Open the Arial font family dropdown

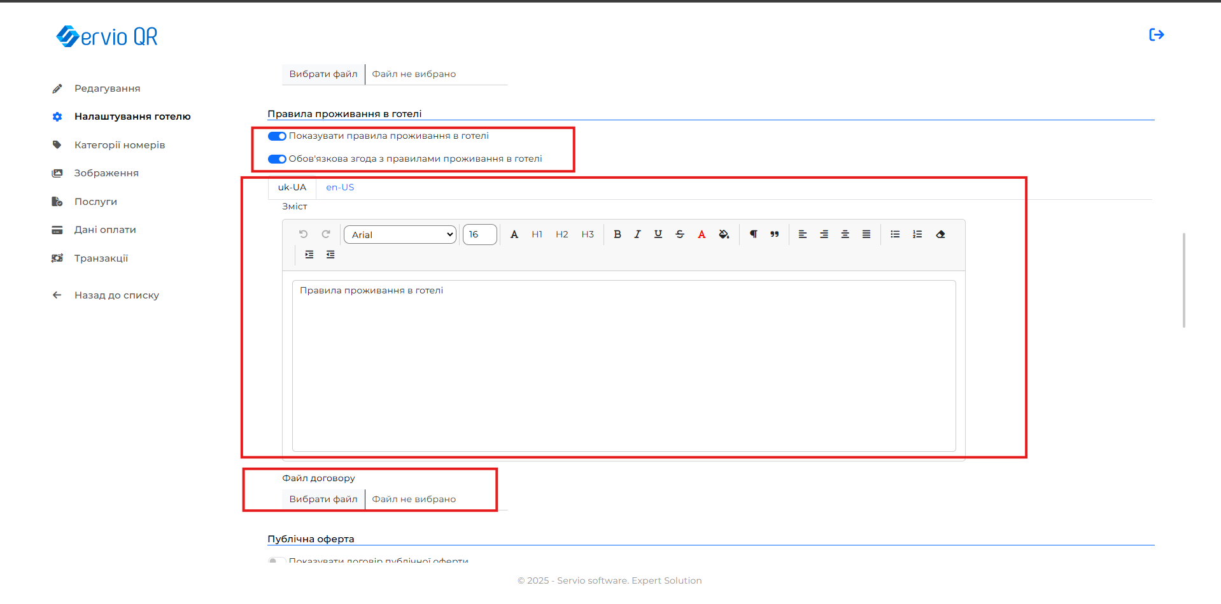pos(400,235)
